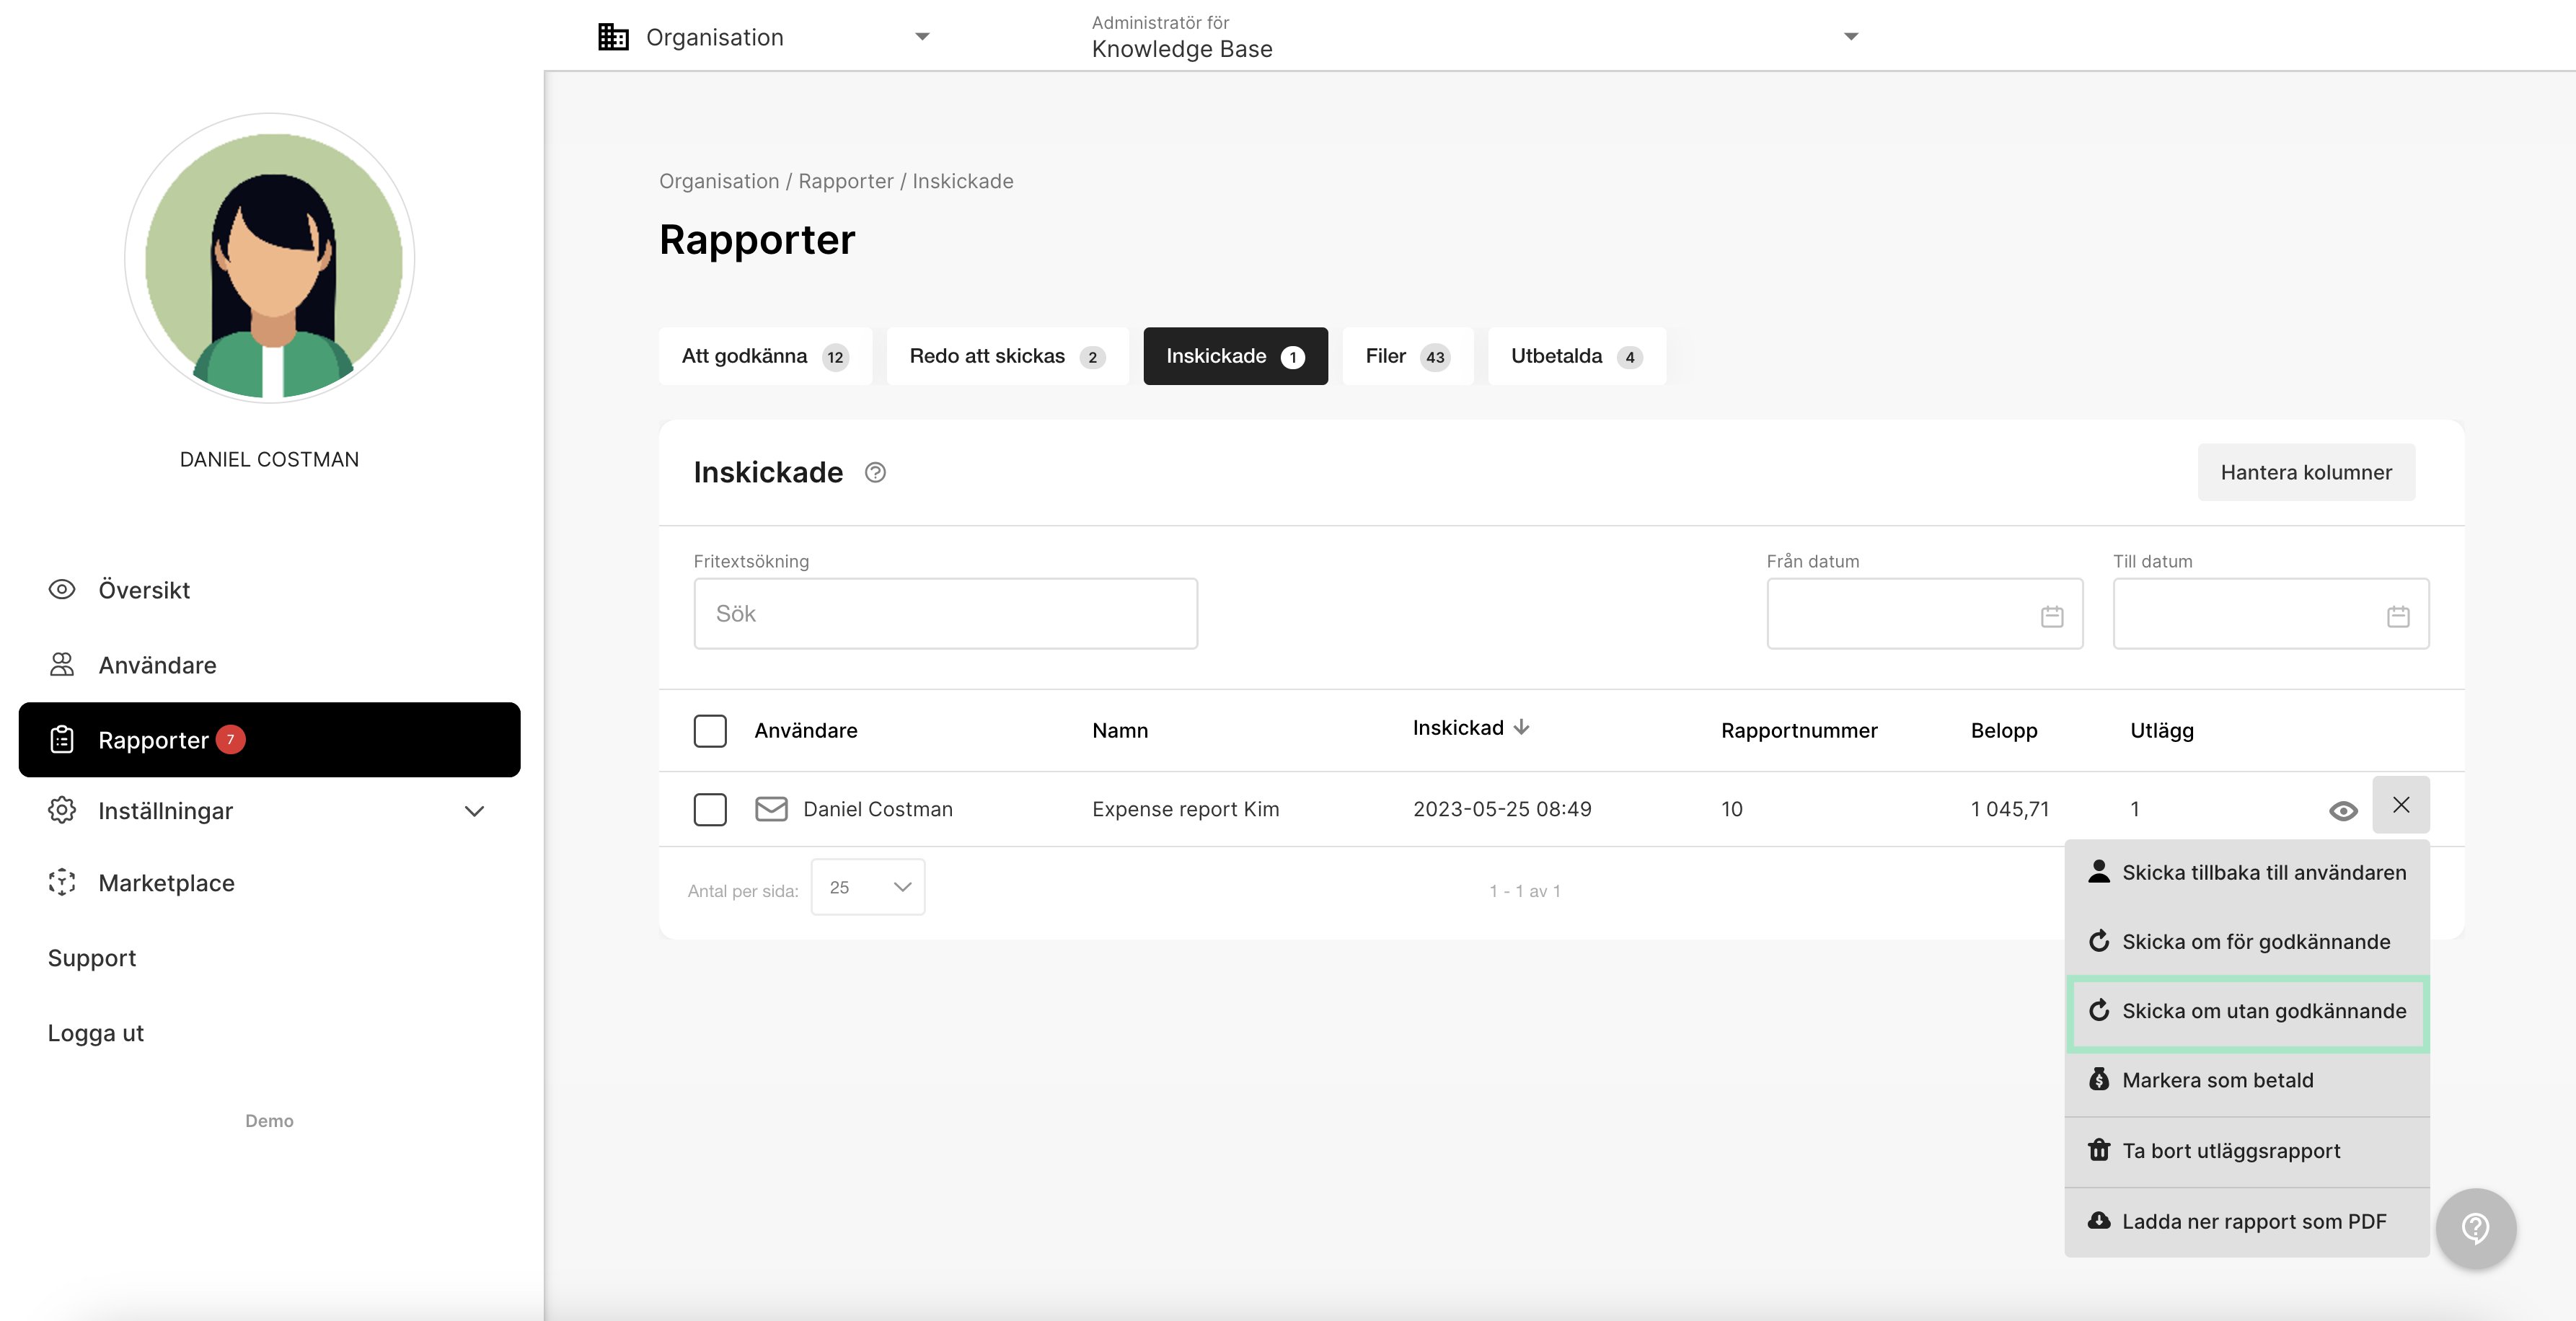Click the Rapporter breadcrumb link

pos(846,181)
